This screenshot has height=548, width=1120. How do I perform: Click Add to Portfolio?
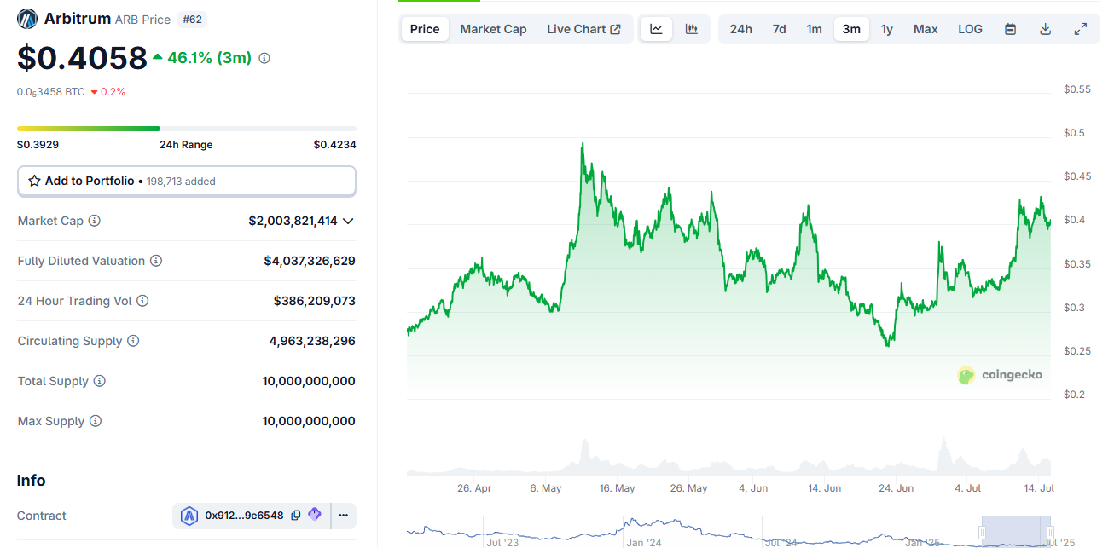pos(187,181)
